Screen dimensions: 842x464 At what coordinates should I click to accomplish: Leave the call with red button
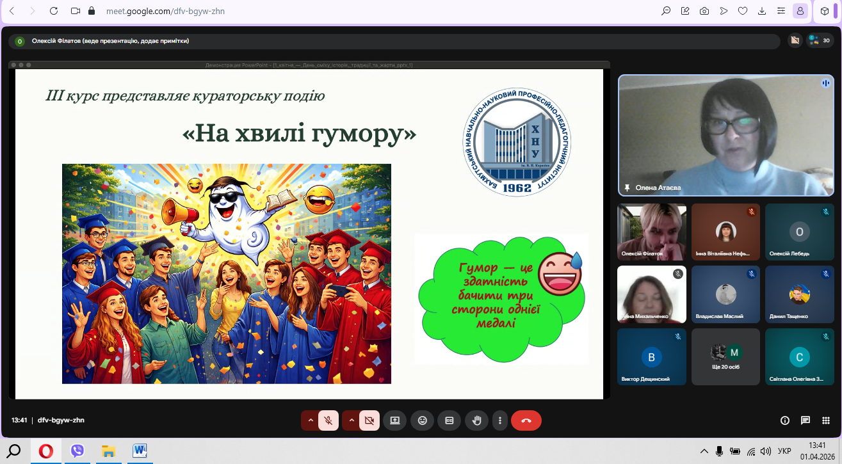click(526, 420)
